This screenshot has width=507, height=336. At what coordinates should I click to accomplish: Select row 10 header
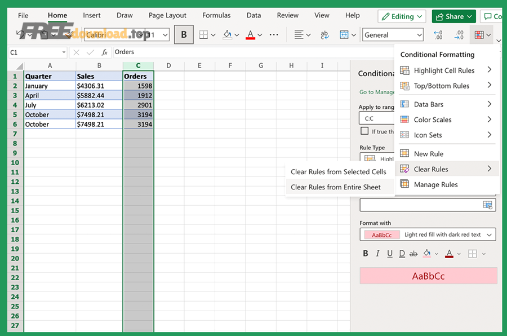[x=15, y=162]
